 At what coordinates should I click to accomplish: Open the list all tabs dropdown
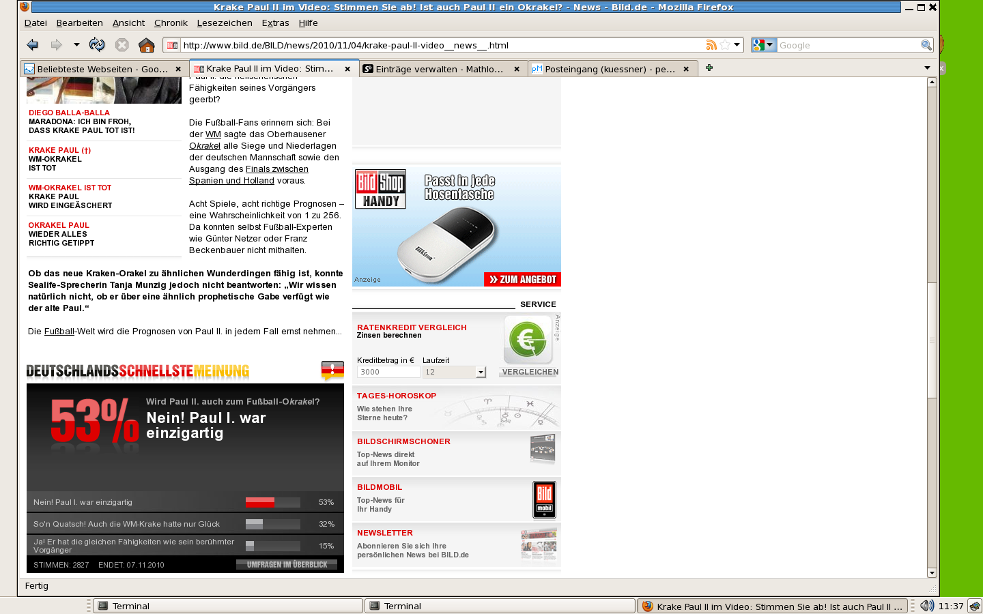click(927, 68)
